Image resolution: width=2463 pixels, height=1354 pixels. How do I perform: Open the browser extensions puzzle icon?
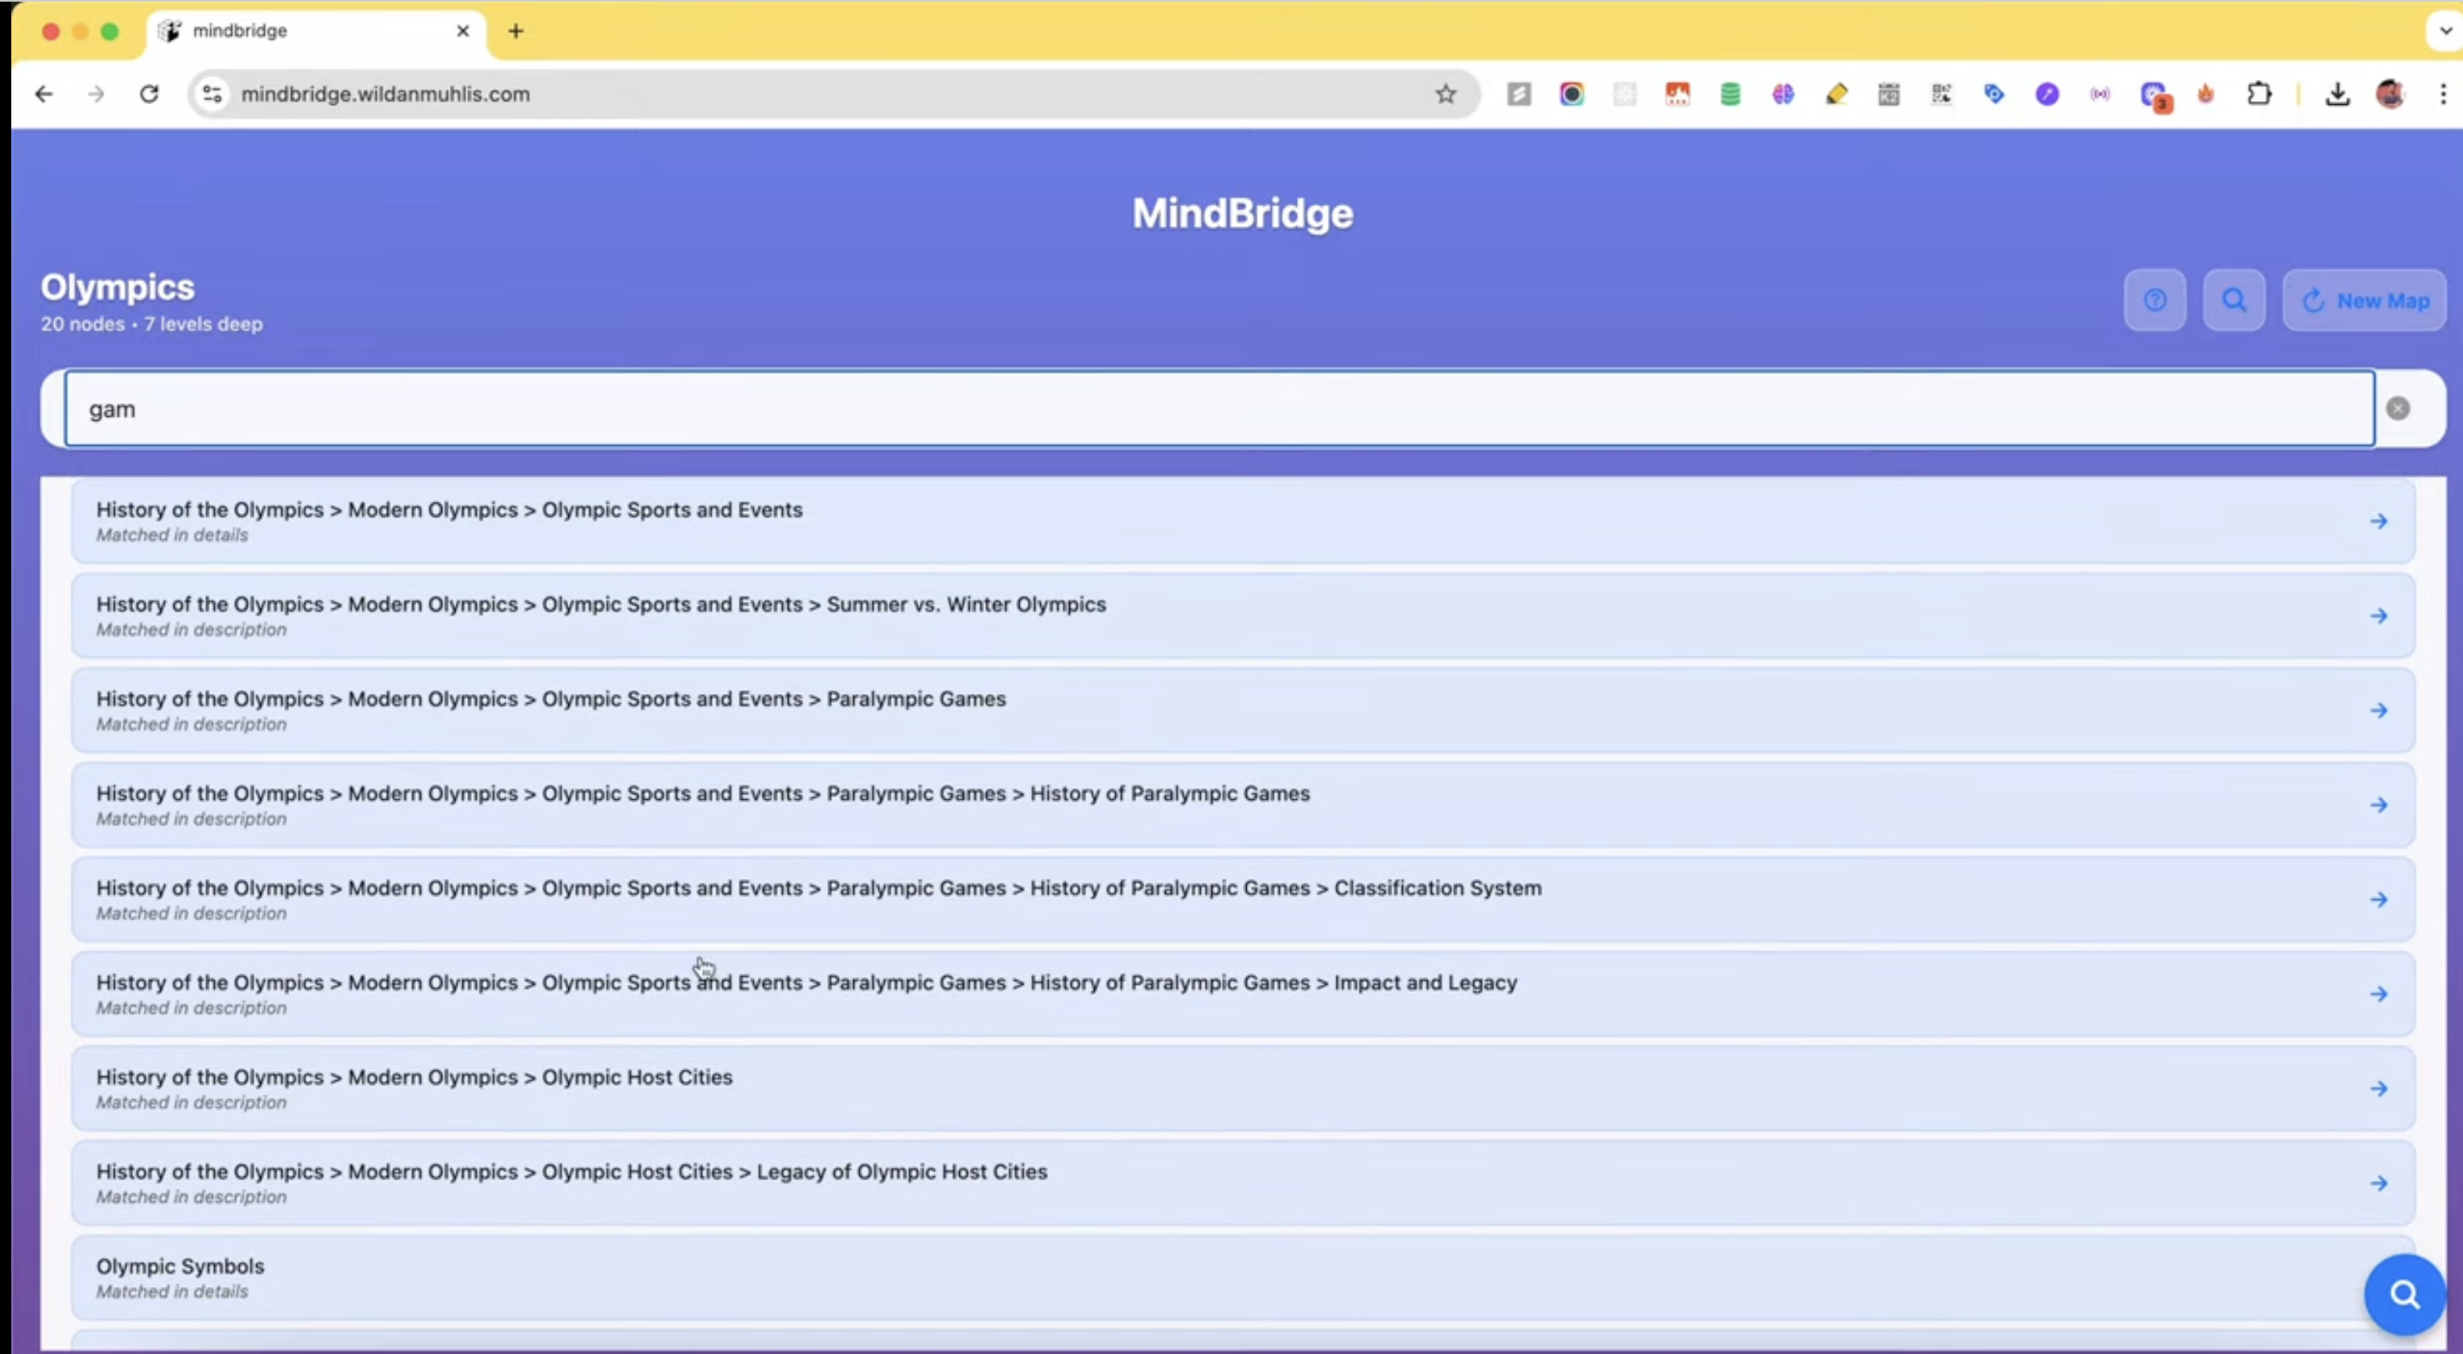tap(2259, 94)
